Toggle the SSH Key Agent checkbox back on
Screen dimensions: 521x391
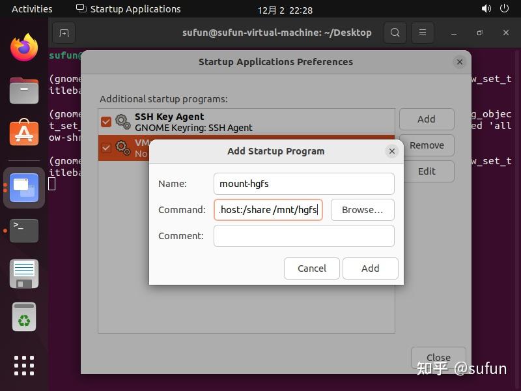pyautogui.click(x=106, y=121)
